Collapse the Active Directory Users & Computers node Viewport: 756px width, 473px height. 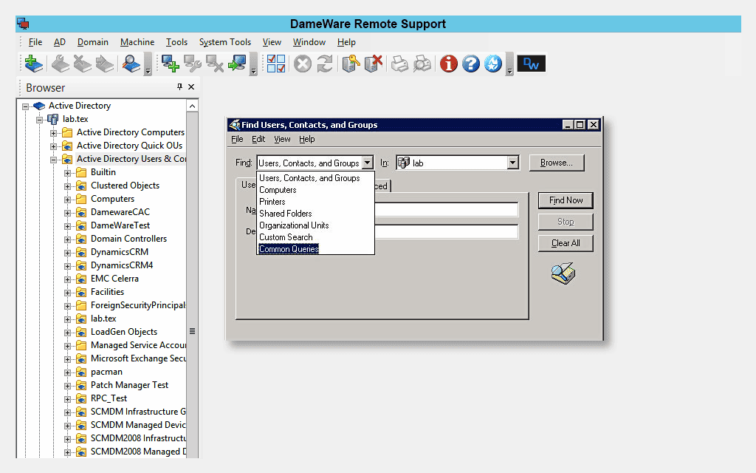54,159
